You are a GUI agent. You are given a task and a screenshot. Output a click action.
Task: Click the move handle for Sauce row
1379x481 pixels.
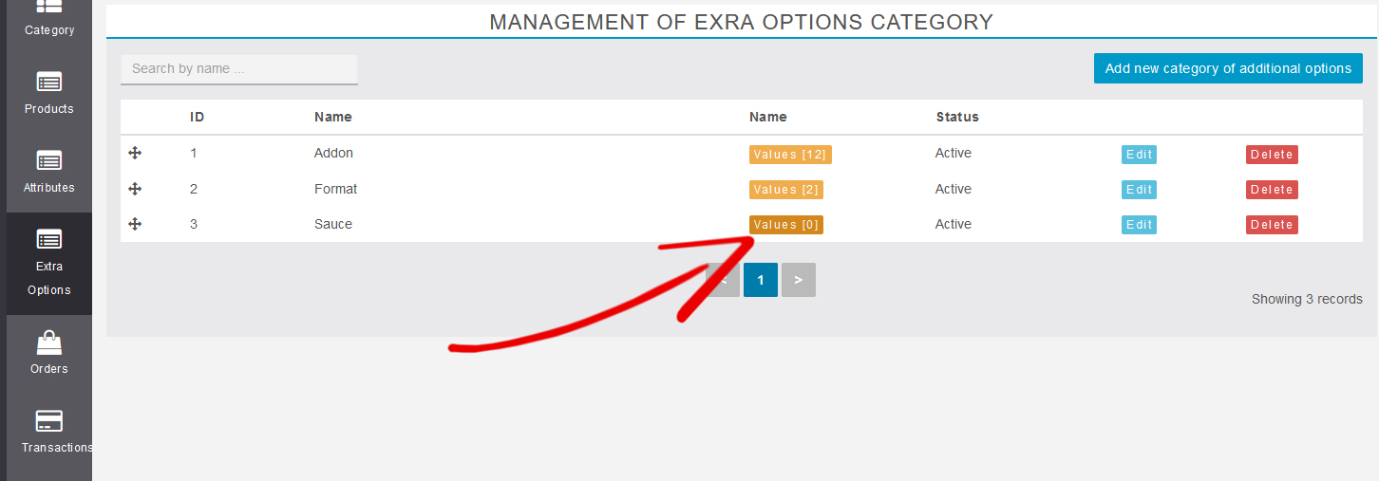[135, 224]
